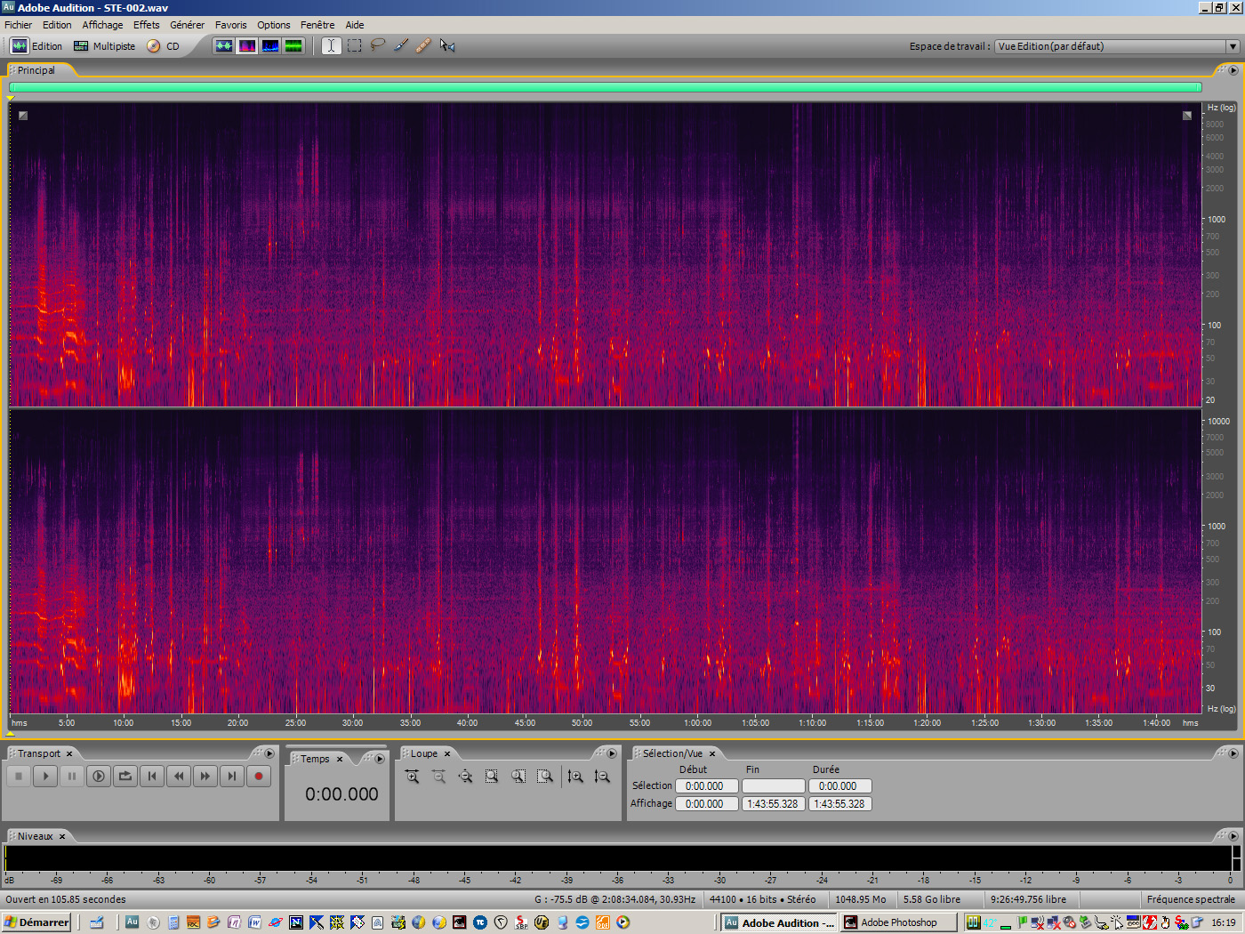Screen dimensions: 1245x934
Task: Open the Effets menu
Action: [147, 25]
